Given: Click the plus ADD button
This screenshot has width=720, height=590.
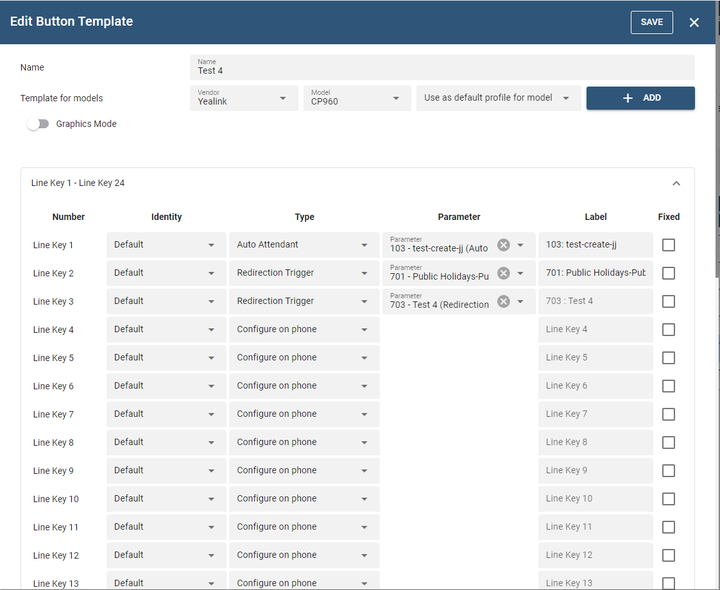Looking at the screenshot, I should [640, 98].
